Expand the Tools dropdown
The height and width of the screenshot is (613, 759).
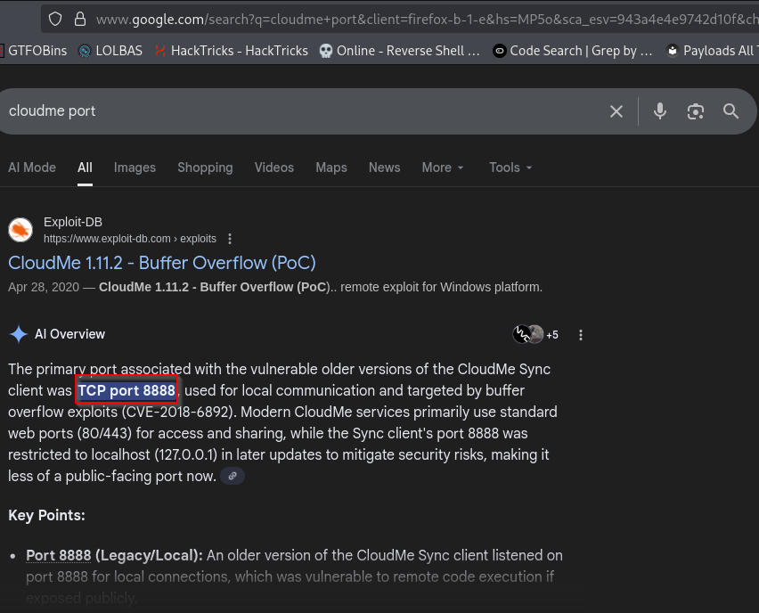510,168
